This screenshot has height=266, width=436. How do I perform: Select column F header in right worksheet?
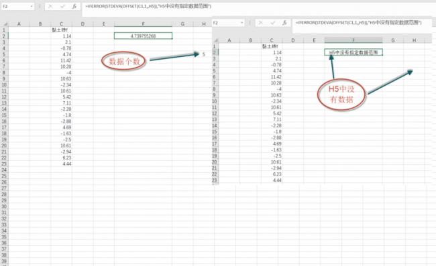click(x=353, y=40)
